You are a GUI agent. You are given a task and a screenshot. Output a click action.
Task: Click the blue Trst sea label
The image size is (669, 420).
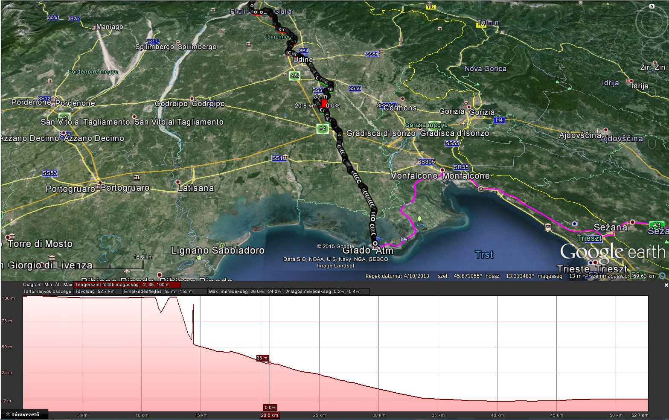(484, 255)
